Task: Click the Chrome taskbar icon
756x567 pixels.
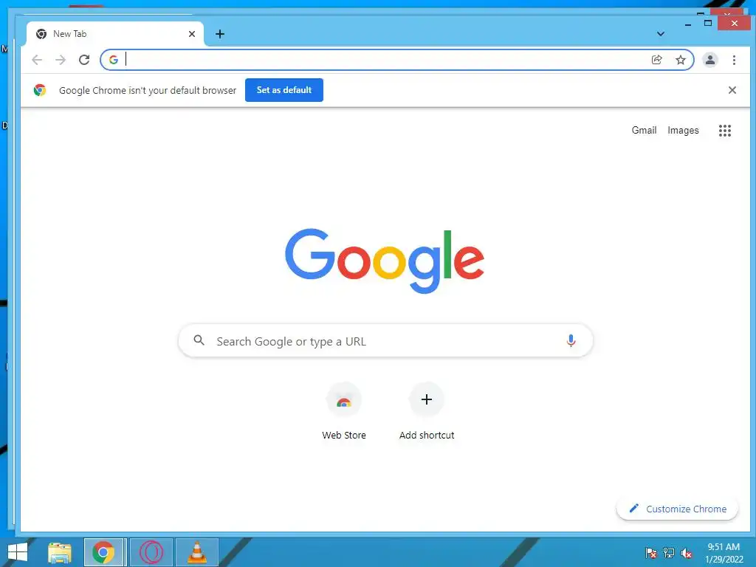Action: (x=103, y=552)
